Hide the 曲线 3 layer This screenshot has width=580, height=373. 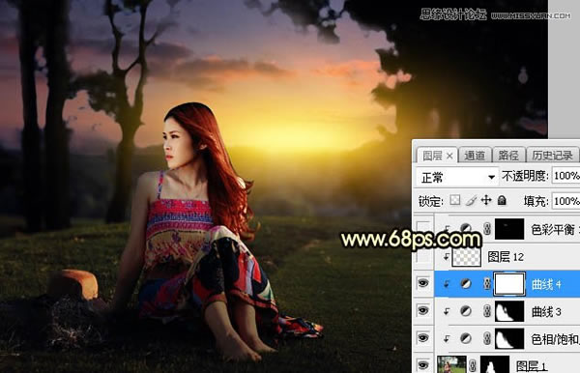(x=423, y=311)
